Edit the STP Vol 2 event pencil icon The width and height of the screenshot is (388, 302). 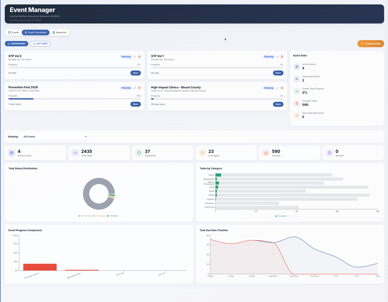click(x=135, y=57)
